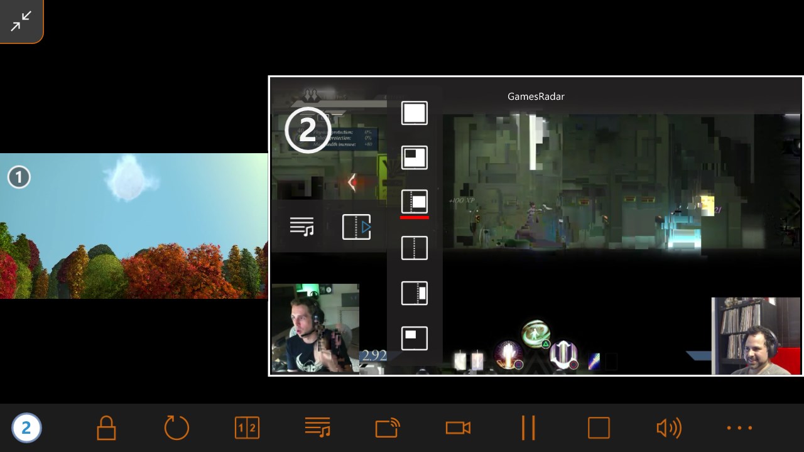Open the cast screen icon

click(x=388, y=428)
